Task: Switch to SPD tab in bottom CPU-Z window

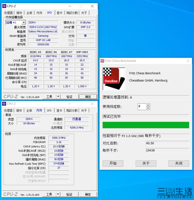Action: click(x=49, y=111)
